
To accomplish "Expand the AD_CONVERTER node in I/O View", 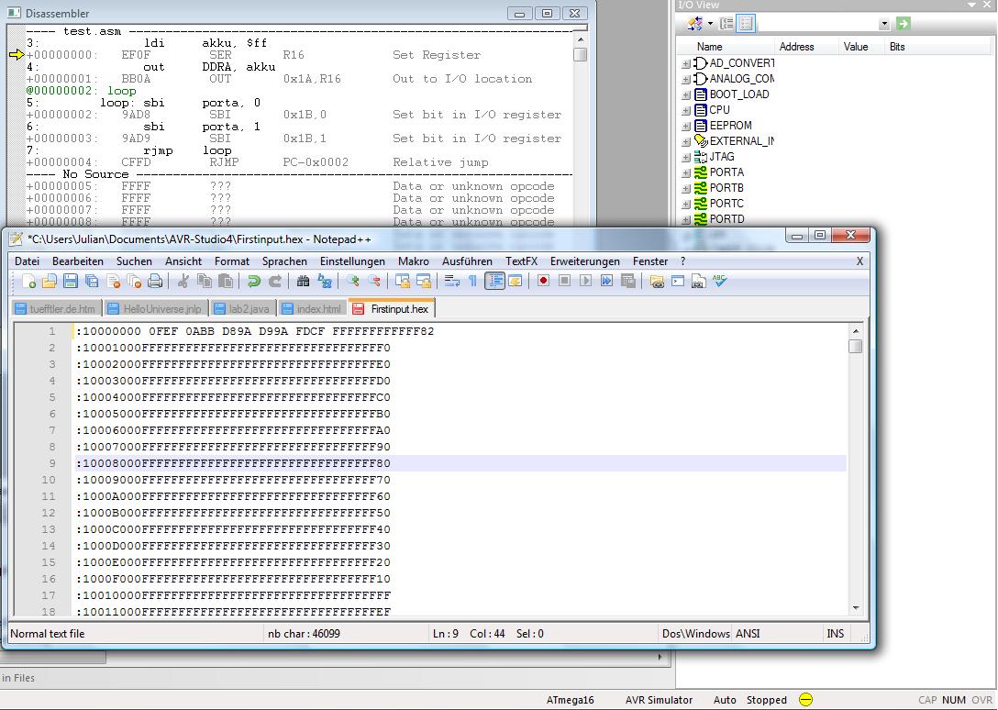I will click(686, 63).
